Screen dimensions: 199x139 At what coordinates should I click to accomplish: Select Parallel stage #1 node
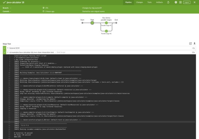(106, 23)
